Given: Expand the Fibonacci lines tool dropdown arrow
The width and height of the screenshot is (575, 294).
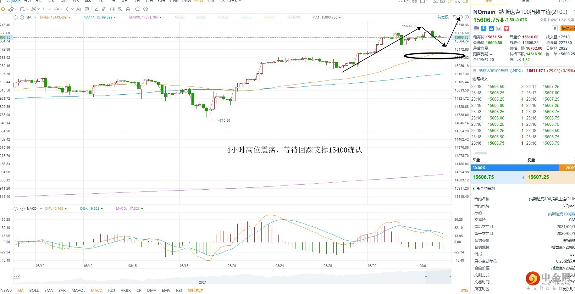Looking at the screenshot, I should [x=50, y=9].
